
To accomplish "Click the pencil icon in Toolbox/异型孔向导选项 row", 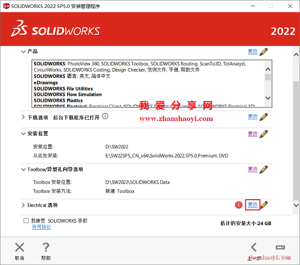I will (264, 170).
